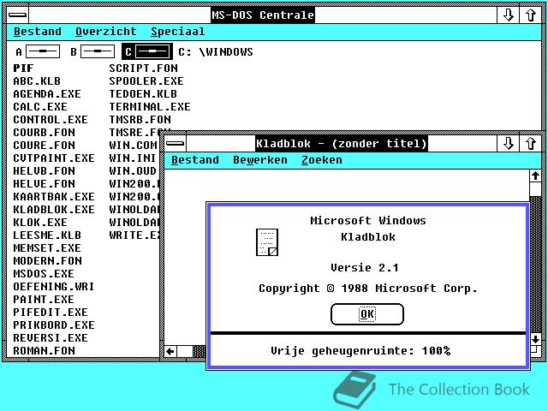Click Kladblok scroll left arrow
Viewport: 548px width, 411px height.
(x=170, y=351)
